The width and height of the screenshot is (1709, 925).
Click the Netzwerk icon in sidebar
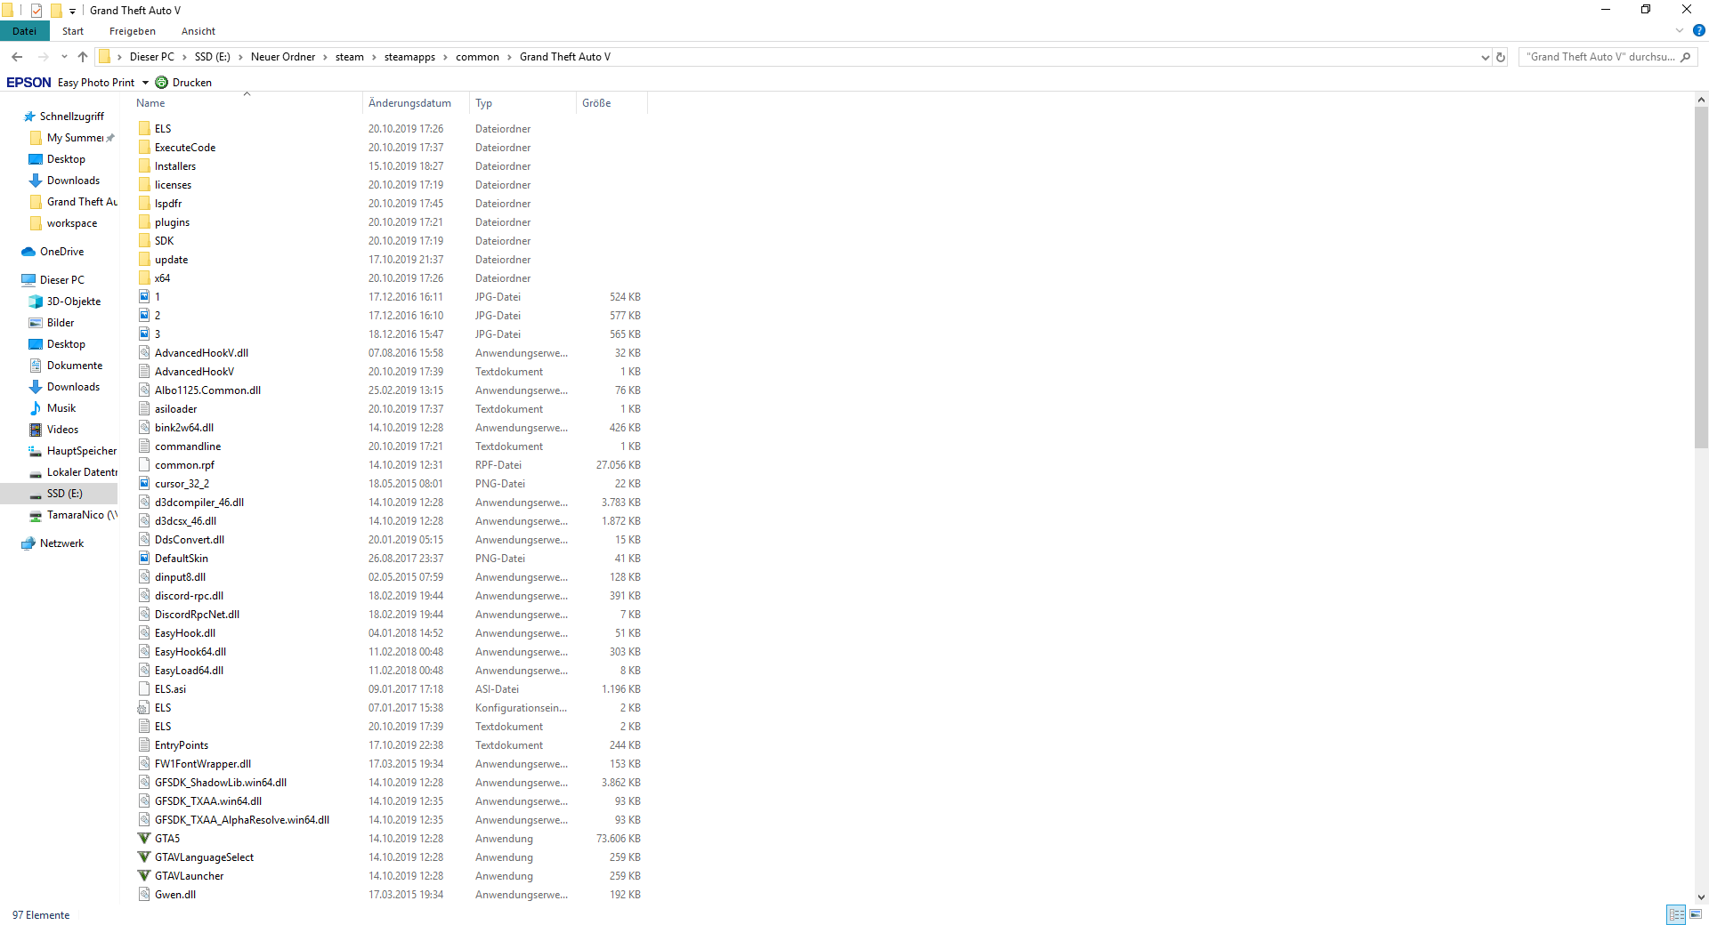click(x=28, y=543)
